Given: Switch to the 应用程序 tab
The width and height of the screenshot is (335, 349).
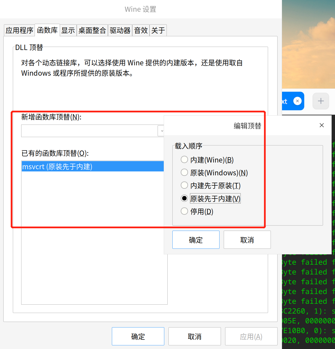Looking at the screenshot, I should [x=20, y=30].
